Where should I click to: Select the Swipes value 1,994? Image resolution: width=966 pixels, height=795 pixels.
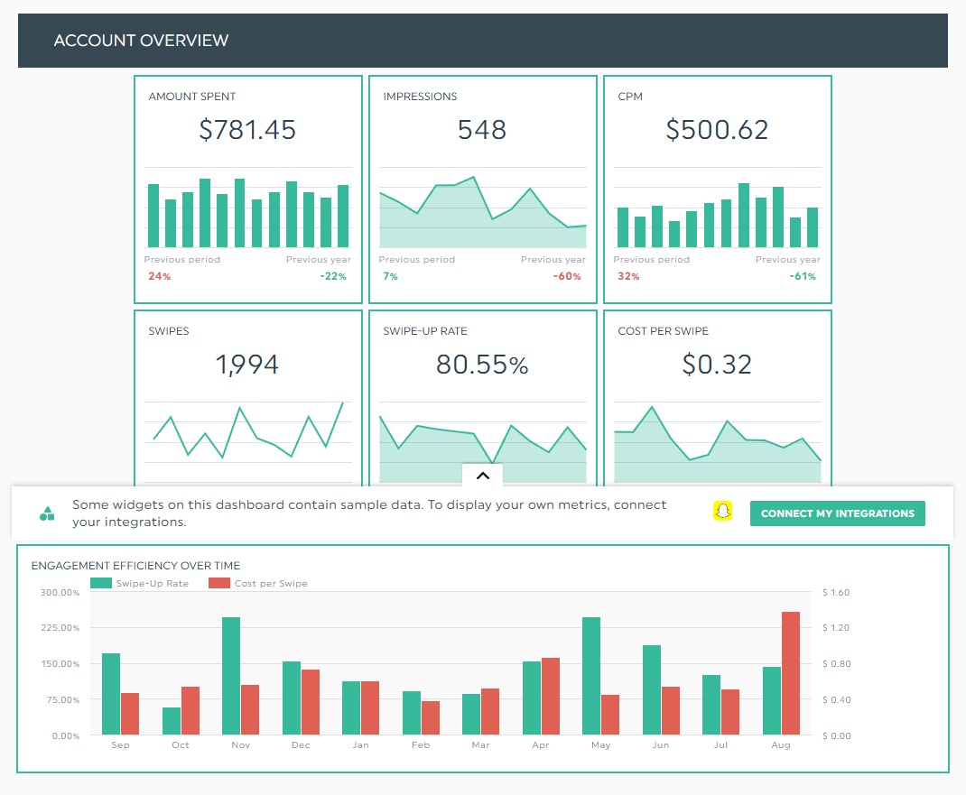[x=247, y=365]
